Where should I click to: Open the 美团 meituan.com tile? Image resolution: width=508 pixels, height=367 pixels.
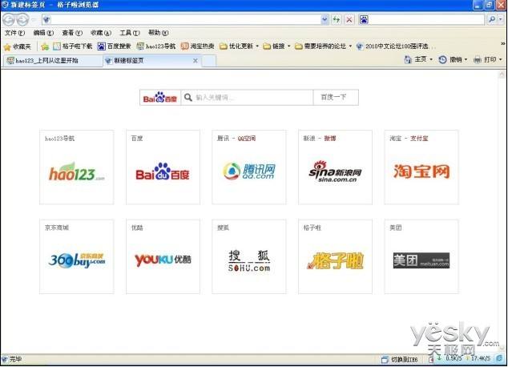point(421,256)
